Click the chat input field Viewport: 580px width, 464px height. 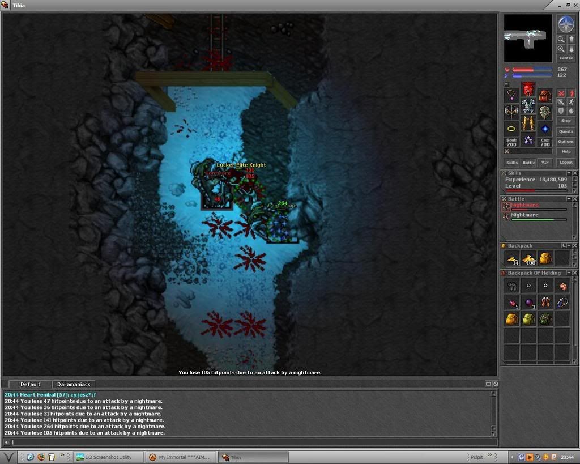254,442
